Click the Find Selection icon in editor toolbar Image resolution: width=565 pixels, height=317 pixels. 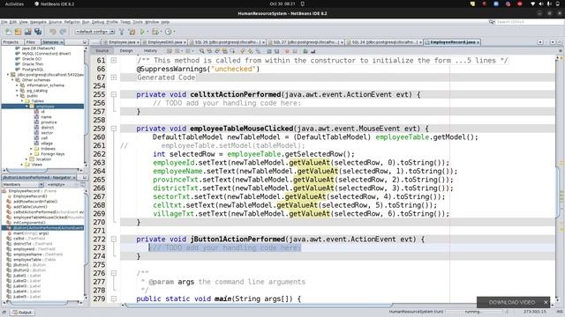[x=202, y=51]
